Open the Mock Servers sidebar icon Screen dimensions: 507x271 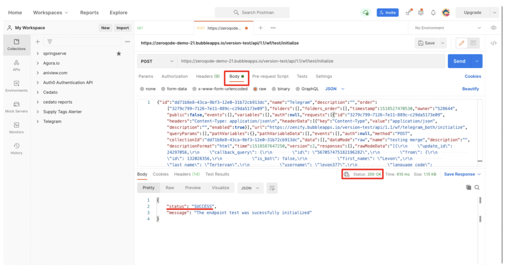[16, 107]
